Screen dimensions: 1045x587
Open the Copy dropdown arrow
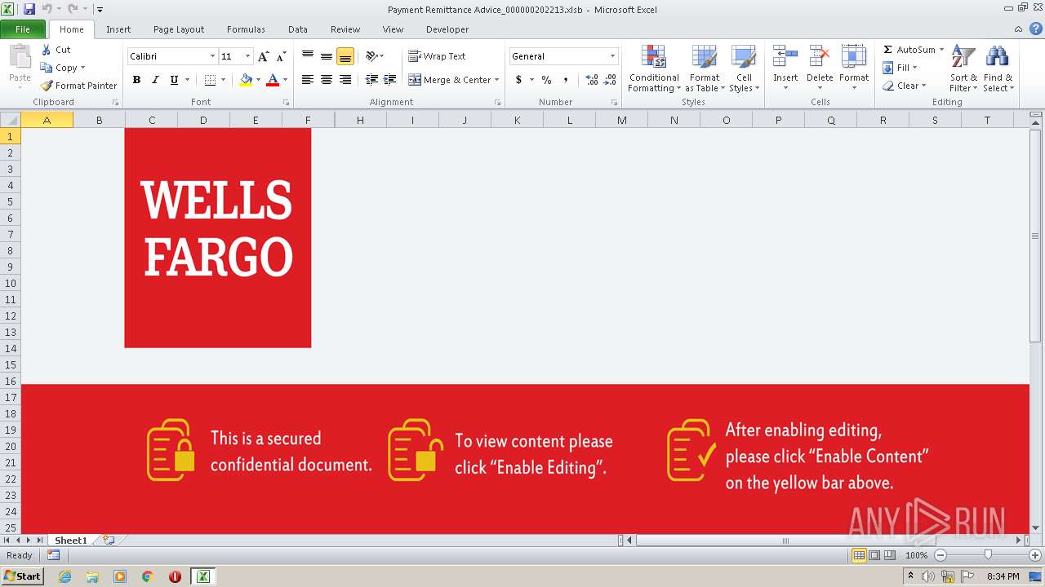[82, 68]
